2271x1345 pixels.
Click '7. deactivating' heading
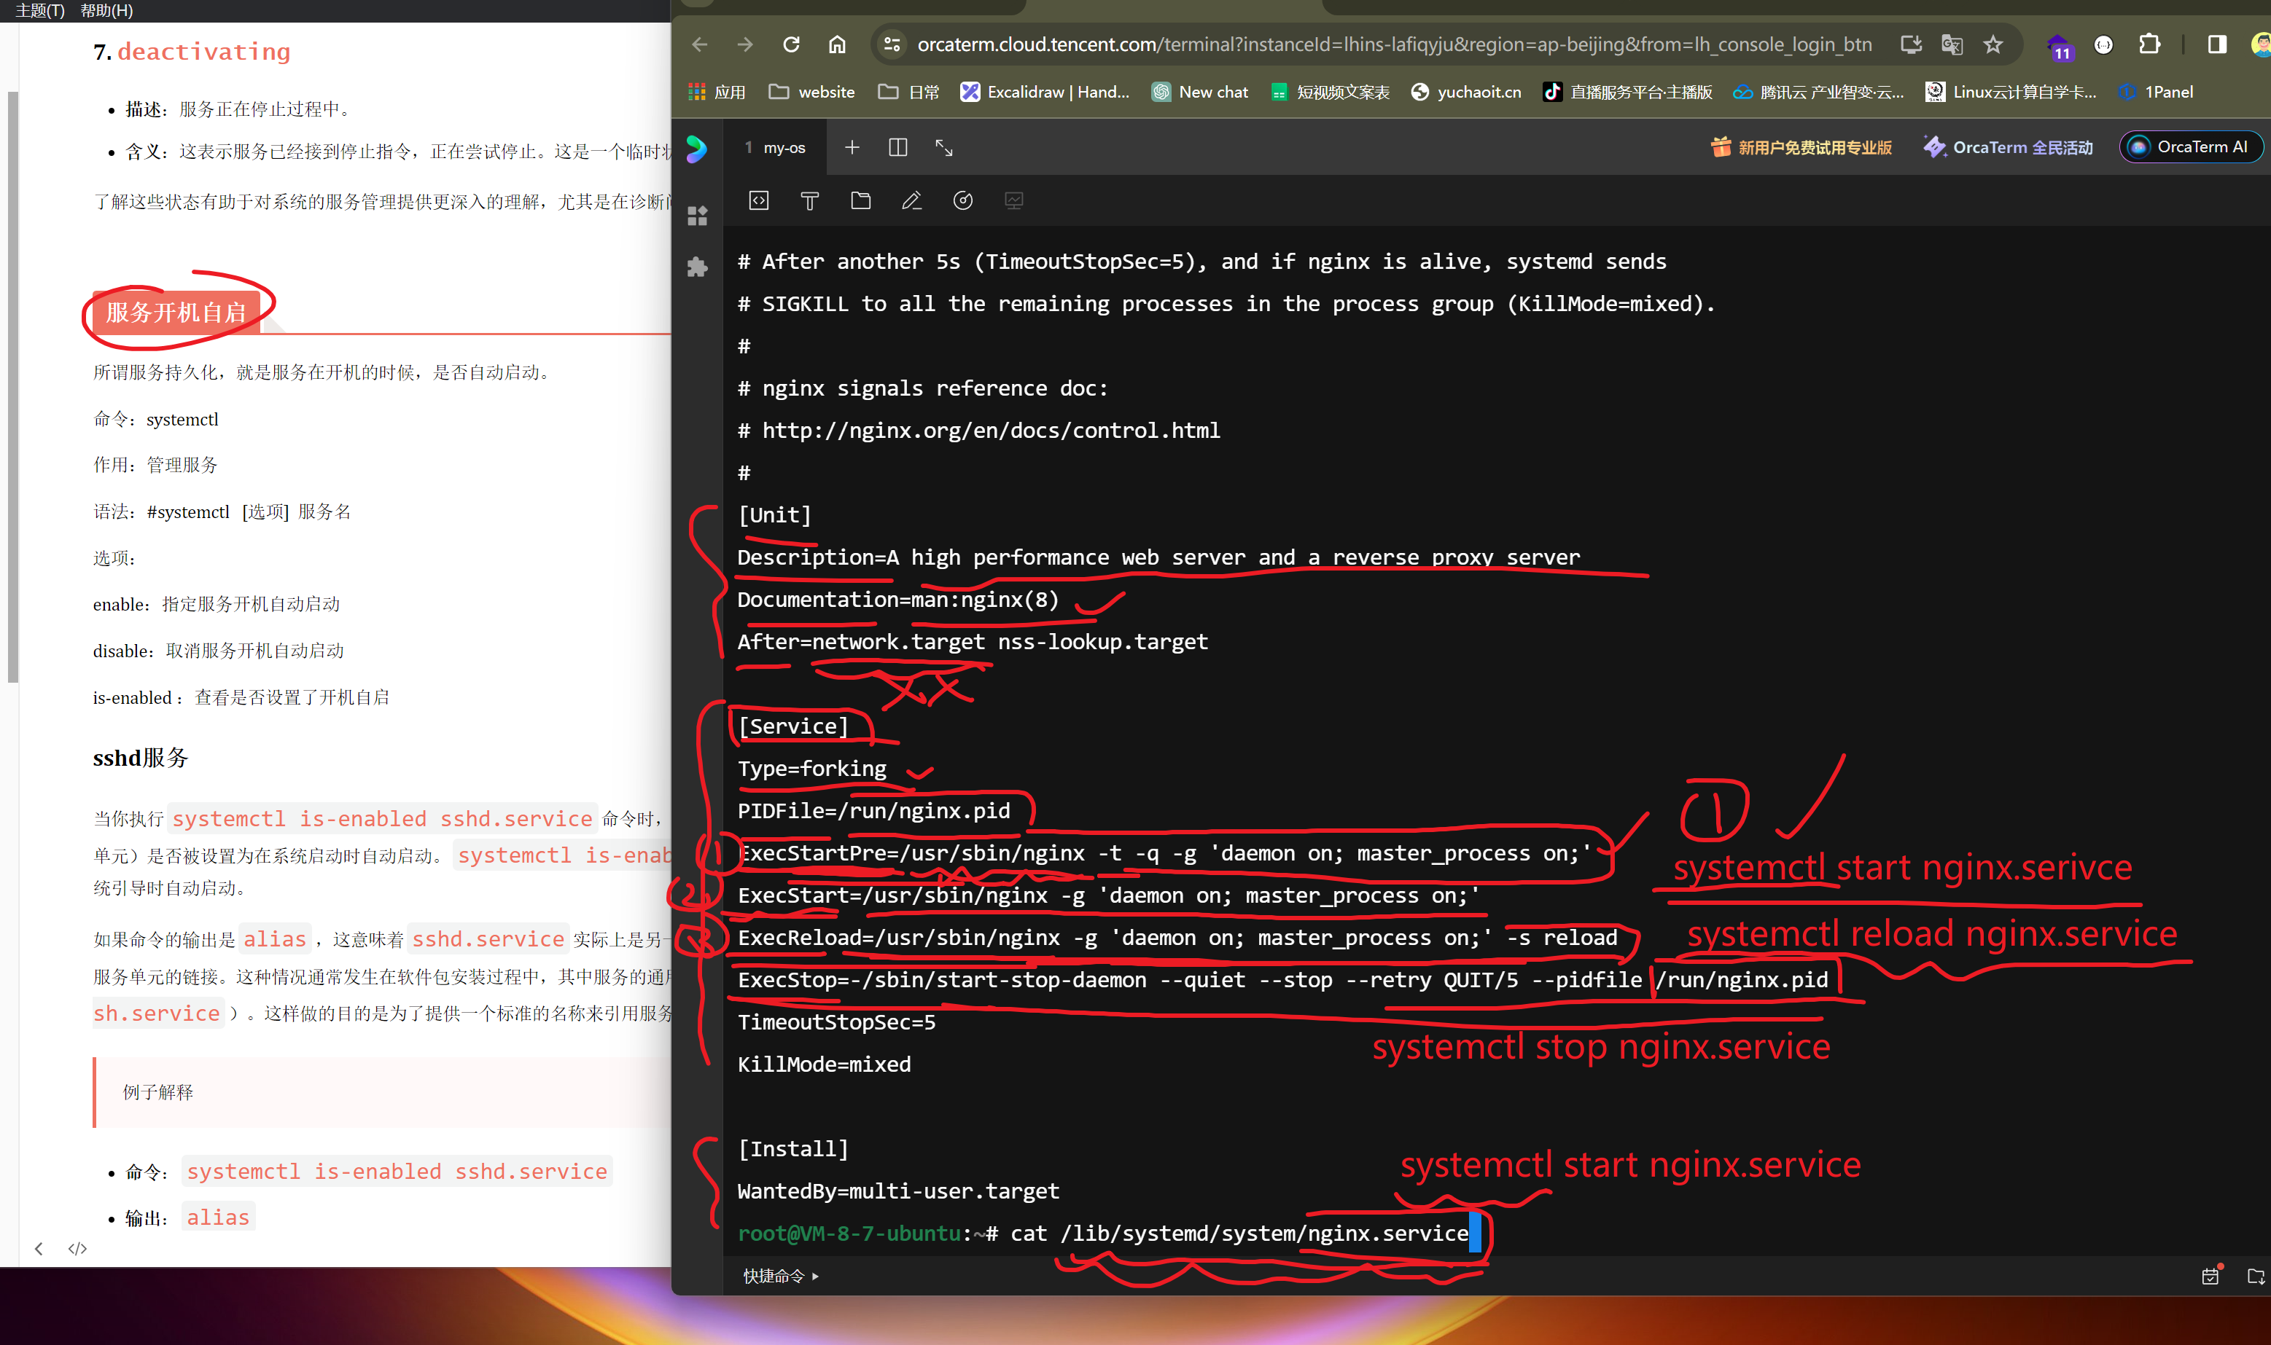click(x=192, y=52)
